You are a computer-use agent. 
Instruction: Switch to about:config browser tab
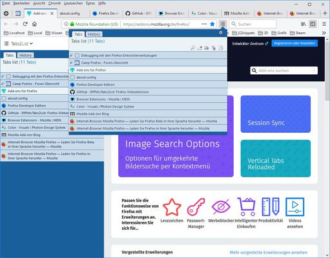tap(73, 14)
